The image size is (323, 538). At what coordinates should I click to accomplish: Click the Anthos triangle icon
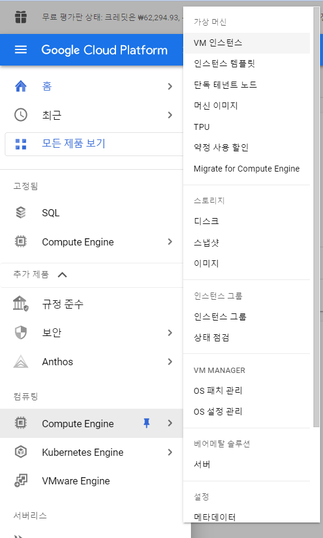coord(21,361)
